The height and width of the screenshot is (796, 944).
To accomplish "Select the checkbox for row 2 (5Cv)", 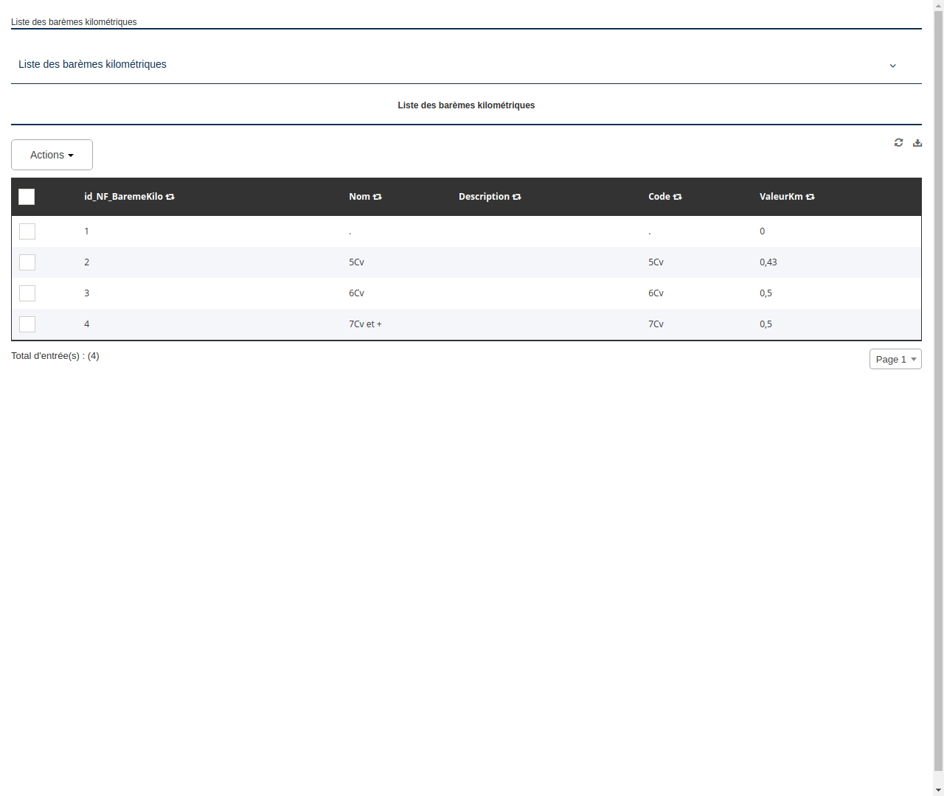I will [27, 262].
